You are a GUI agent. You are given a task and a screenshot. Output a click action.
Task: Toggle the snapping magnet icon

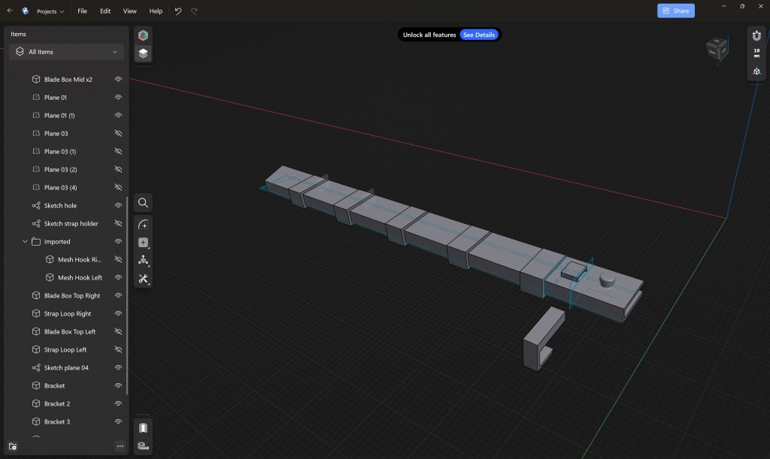[756, 35]
